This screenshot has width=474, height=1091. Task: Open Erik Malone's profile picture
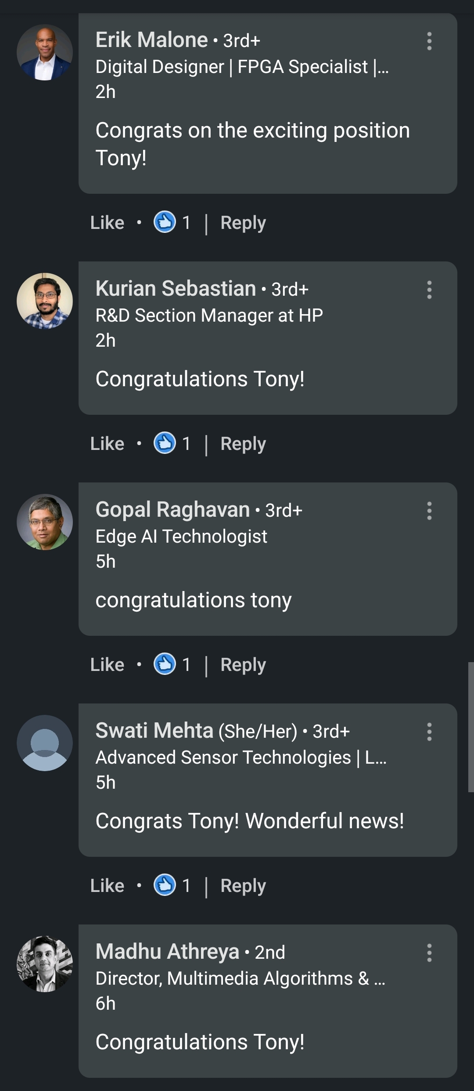[x=45, y=52]
